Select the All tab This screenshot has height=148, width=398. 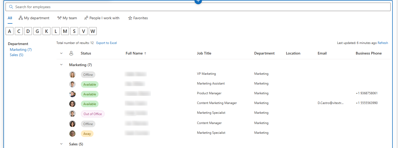[x=10, y=18]
